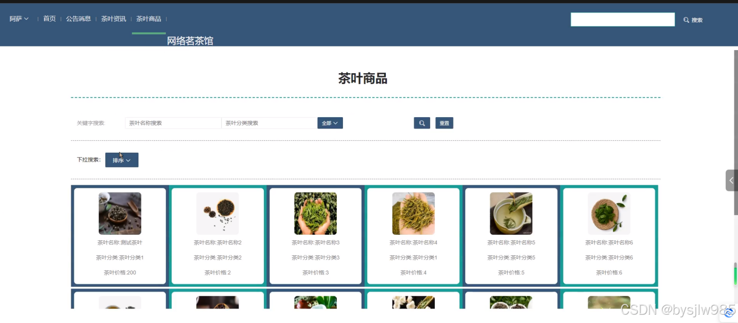This screenshot has width=738, height=323.
Task: Click the top header search input box
Action: 622,20
